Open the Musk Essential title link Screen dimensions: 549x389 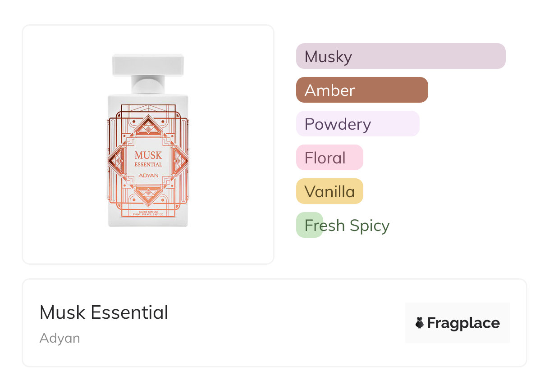click(104, 312)
